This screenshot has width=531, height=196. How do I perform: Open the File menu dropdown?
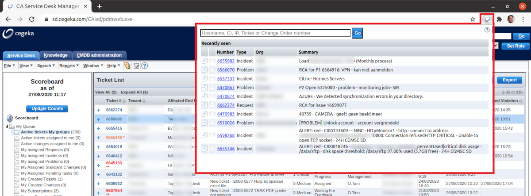click(9, 65)
